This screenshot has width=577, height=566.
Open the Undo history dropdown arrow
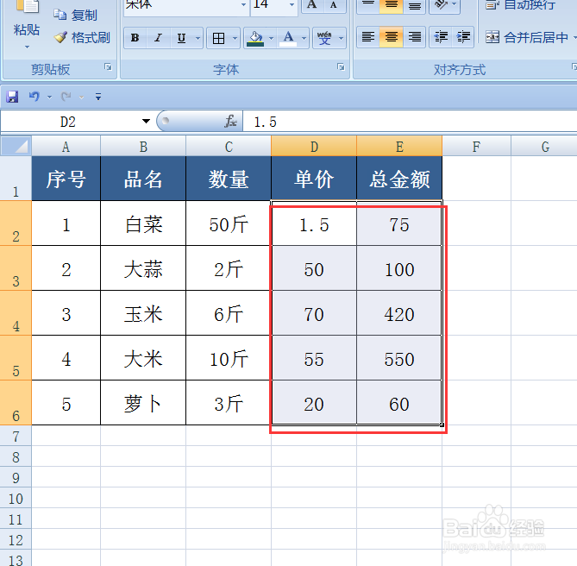click(x=49, y=97)
